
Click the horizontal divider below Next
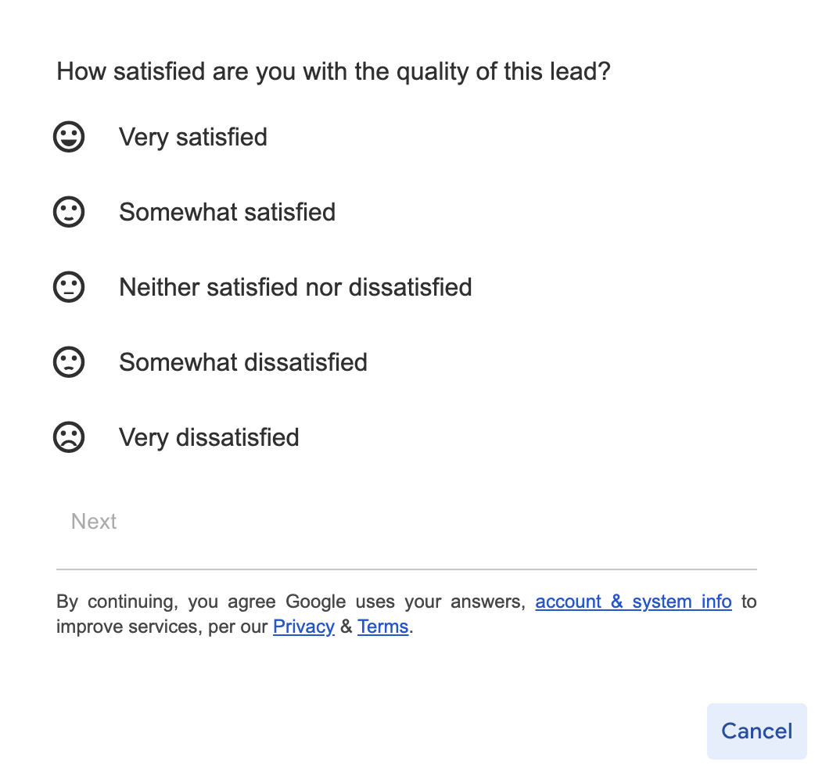pos(407,569)
